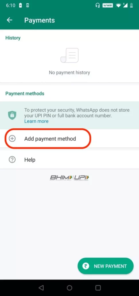Tap the Payments title text
This screenshot has width=139, height=296.
(x=40, y=20)
